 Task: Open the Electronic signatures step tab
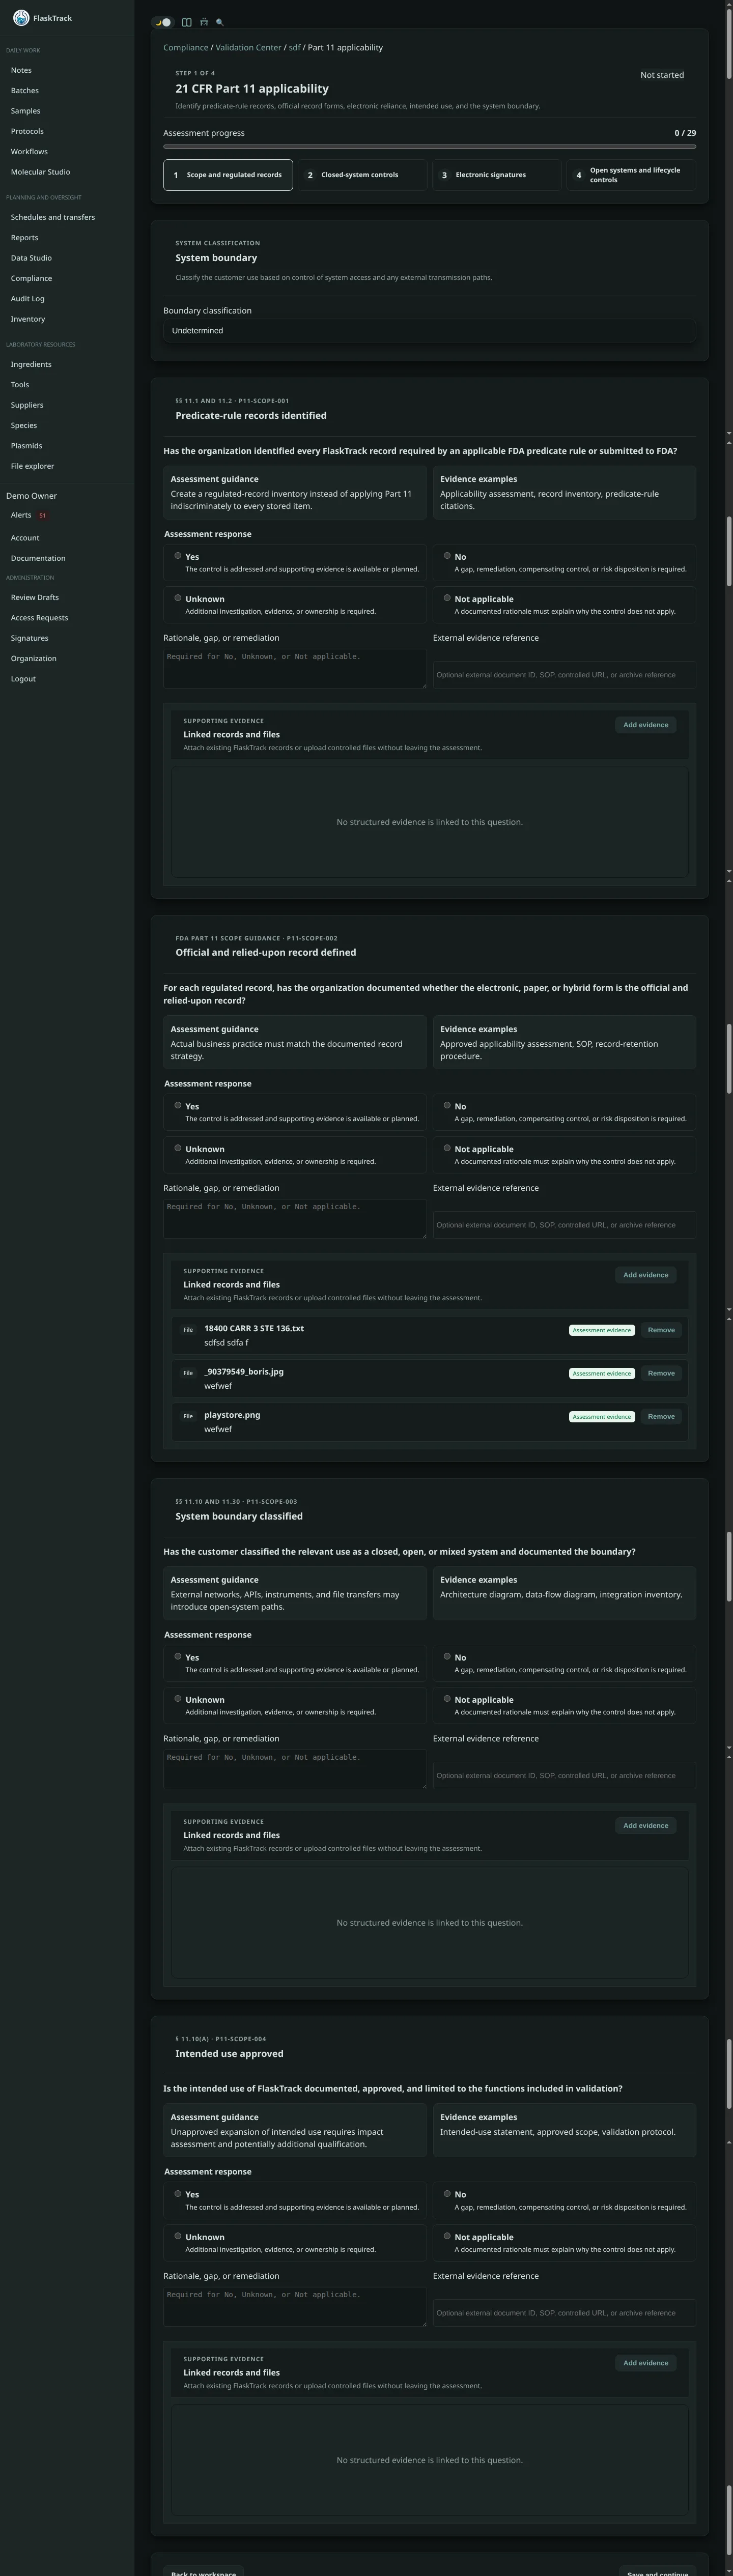[496, 175]
